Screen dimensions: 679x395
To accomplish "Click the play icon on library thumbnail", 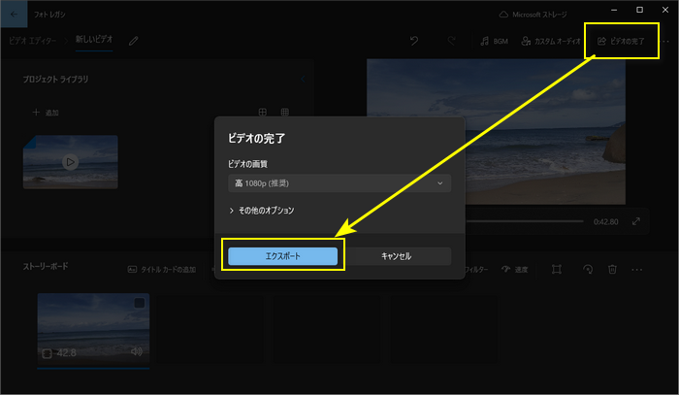I will 70,162.
